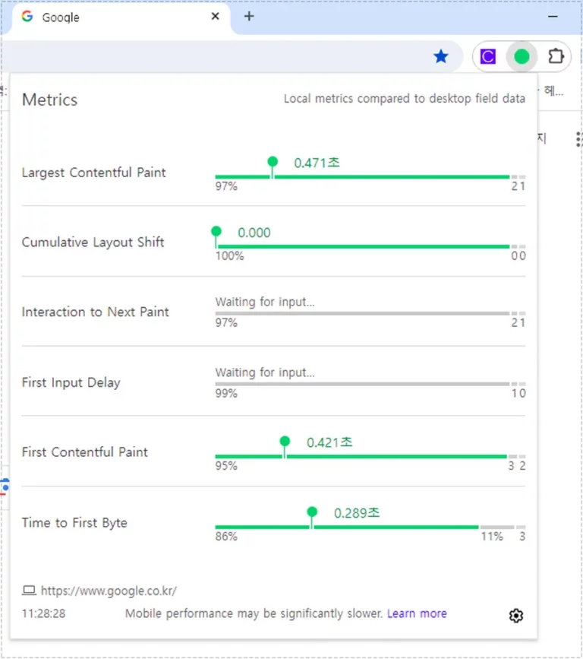
Task: Click the Interaction to Next Paint label
Action: point(96,312)
